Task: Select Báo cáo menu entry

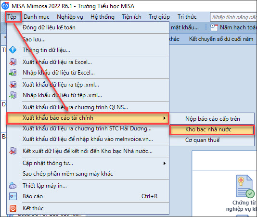Action: (x=88, y=196)
